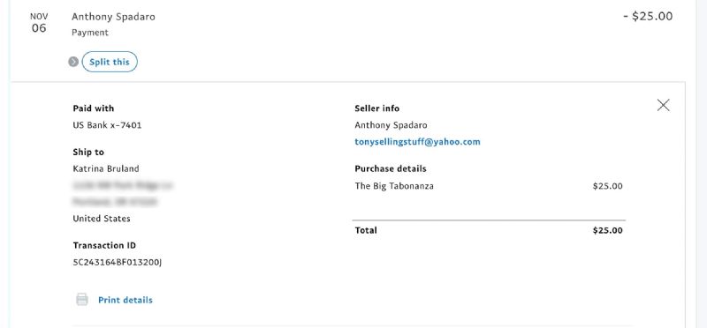Click the NOV 06 transaction date

[x=39, y=23]
